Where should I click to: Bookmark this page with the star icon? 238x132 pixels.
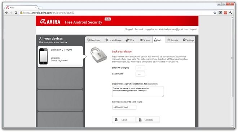point(215,13)
